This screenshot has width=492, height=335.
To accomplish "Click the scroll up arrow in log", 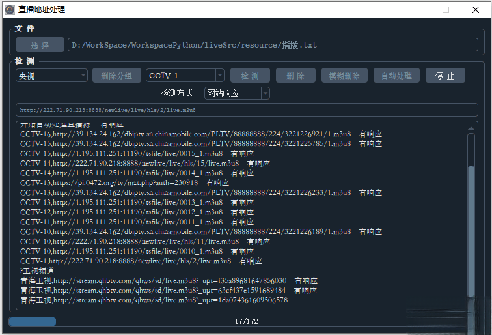I will tap(471, 128).
